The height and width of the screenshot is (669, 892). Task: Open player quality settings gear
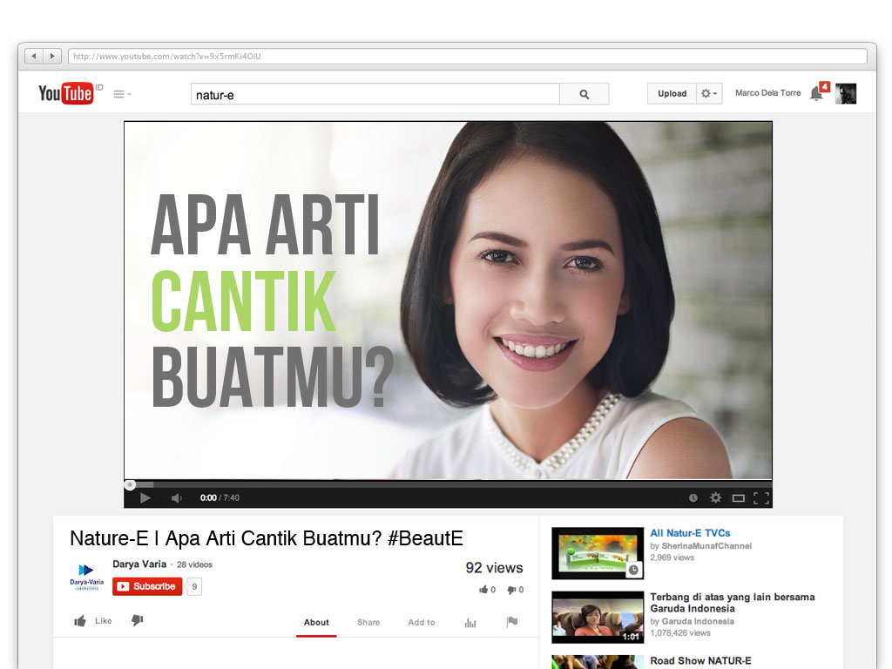click(715, 498)
